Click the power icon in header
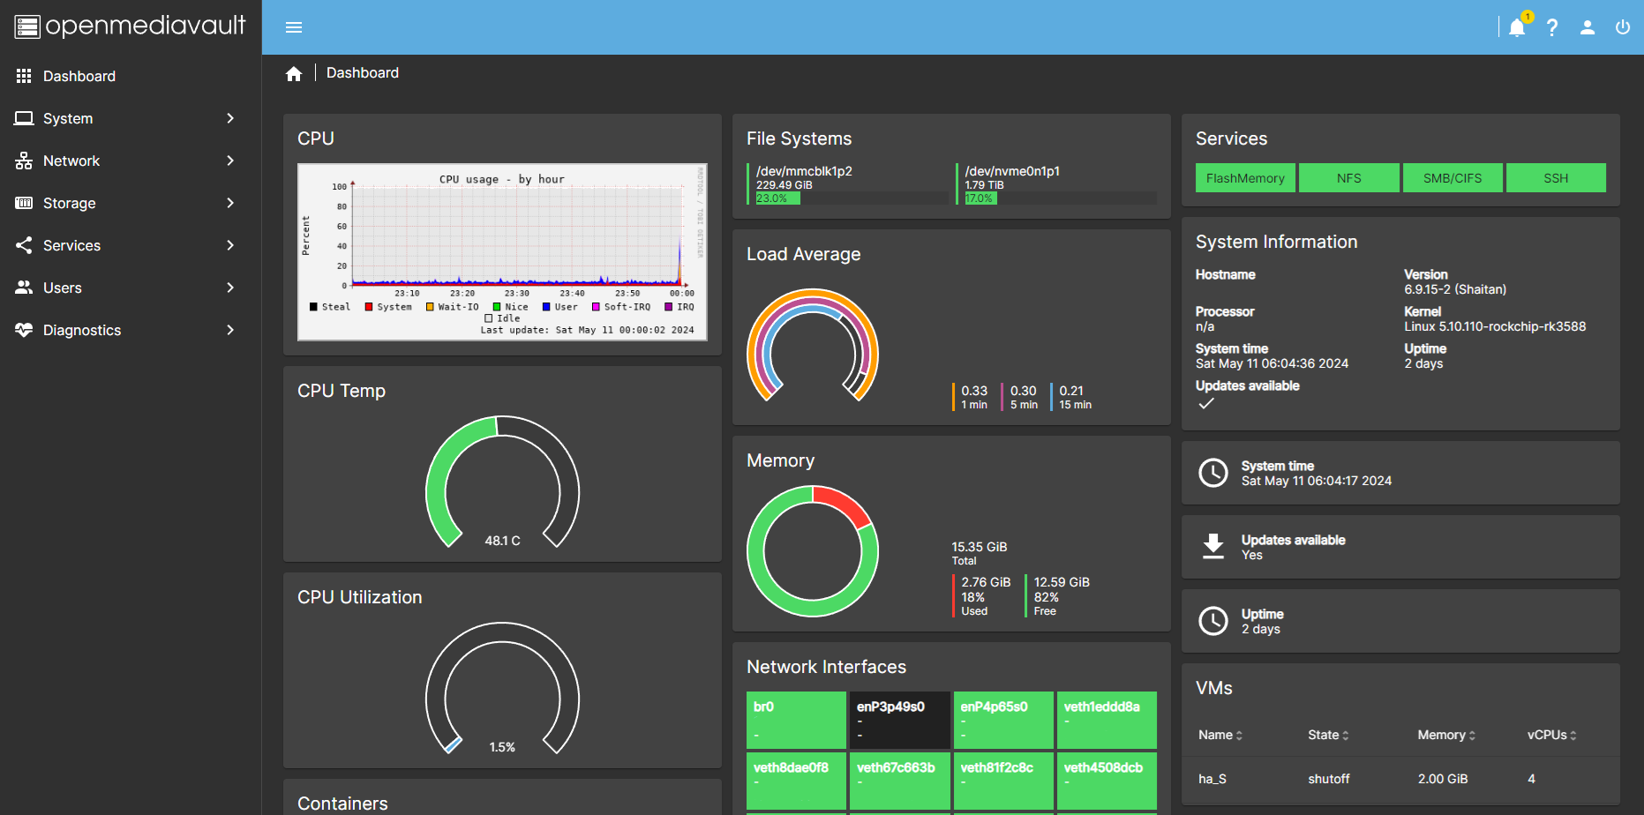The image size is (1644, 815). pos(1623,27)
